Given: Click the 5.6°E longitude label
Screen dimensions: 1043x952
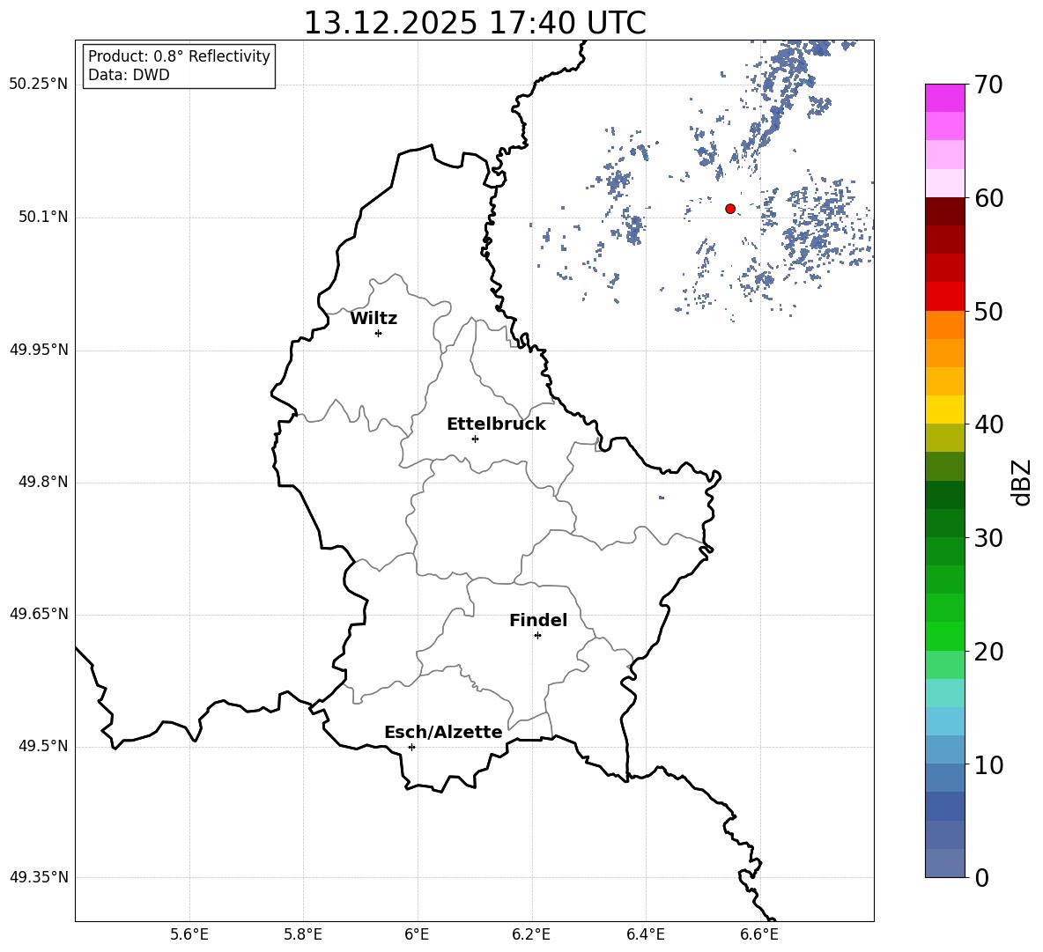Looking at the screenshot, I should [x=189, y=935].
